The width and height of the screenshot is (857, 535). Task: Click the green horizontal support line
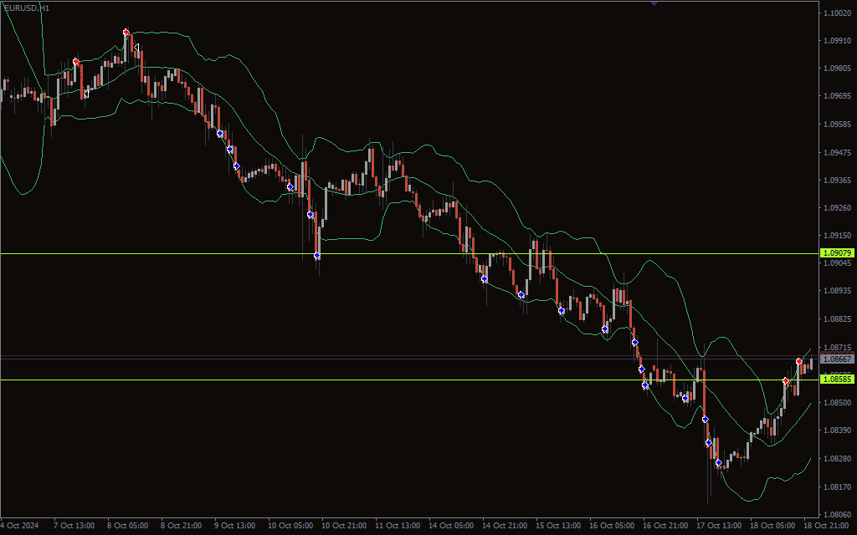[x=418, y=380]
